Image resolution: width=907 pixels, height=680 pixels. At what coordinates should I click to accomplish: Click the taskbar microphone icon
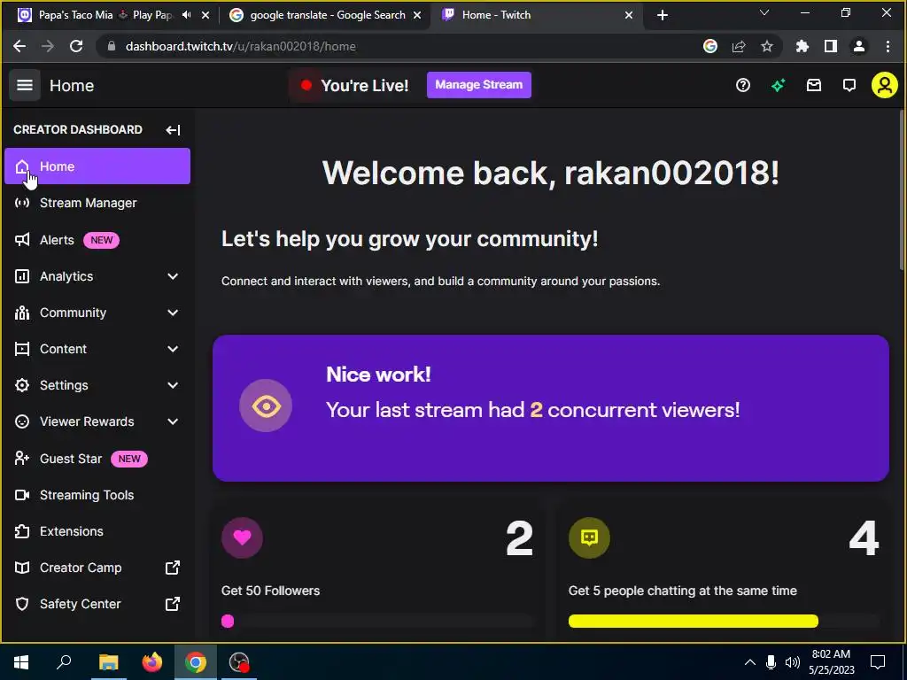[771, 662]
